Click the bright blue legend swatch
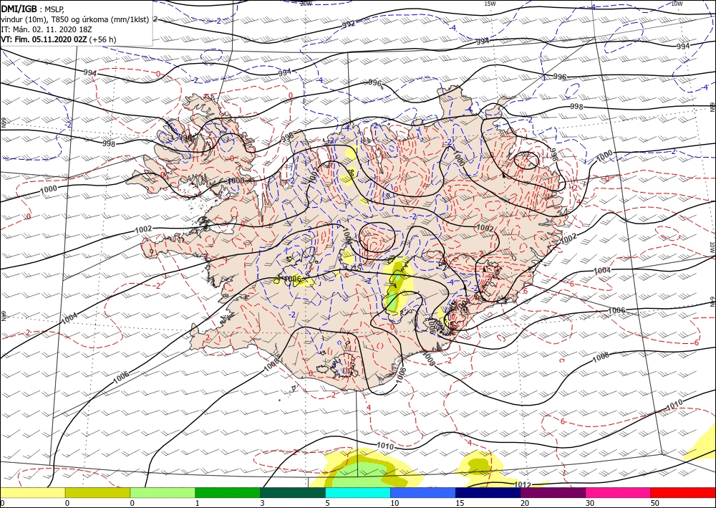Viewport: 716px width, 508px height. [x=423, y=493]
